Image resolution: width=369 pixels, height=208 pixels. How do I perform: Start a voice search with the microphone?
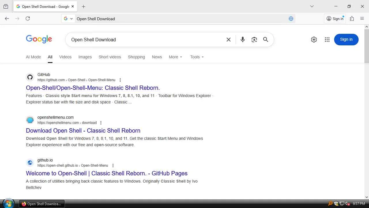[243, 40]
